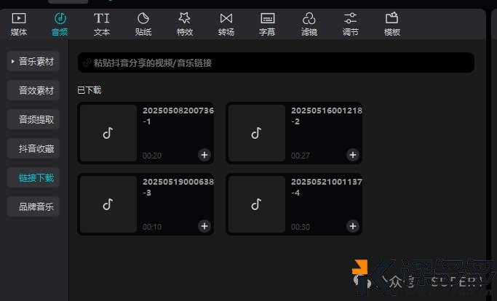Viewport: 497px width, 301px height.
Task: Open the 模板 templates panel
Action: (x=391, y=23)
